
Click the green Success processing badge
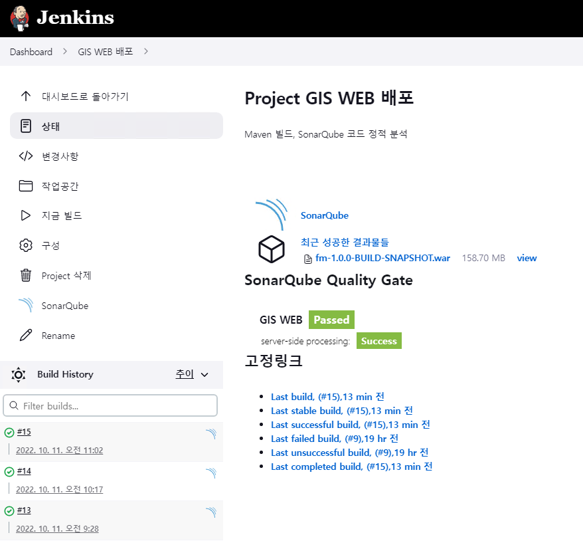click(x=379, y=341)
